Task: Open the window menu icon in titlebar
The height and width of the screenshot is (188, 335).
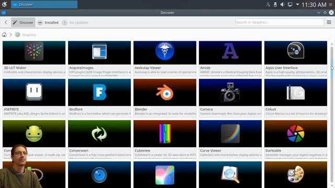Action: point(4,13)
